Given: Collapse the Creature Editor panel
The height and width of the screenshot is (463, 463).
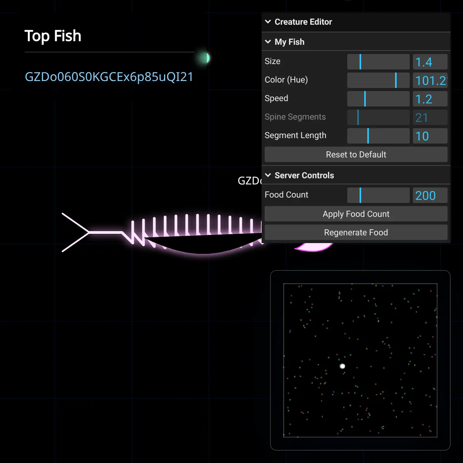Looking at the screenshot, I should tap(356, 22).
